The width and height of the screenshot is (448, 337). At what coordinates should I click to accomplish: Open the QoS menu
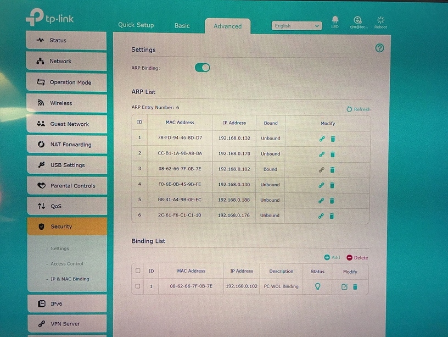coord(67,206)
